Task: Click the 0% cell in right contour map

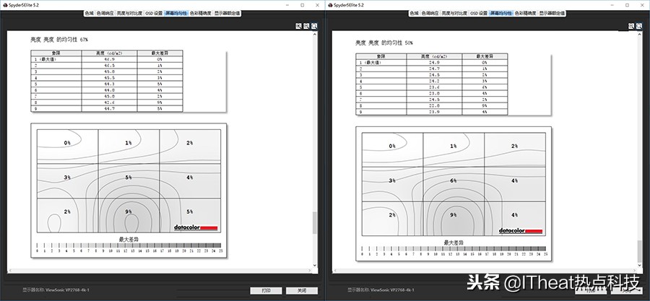Action: tap(393, 150)
